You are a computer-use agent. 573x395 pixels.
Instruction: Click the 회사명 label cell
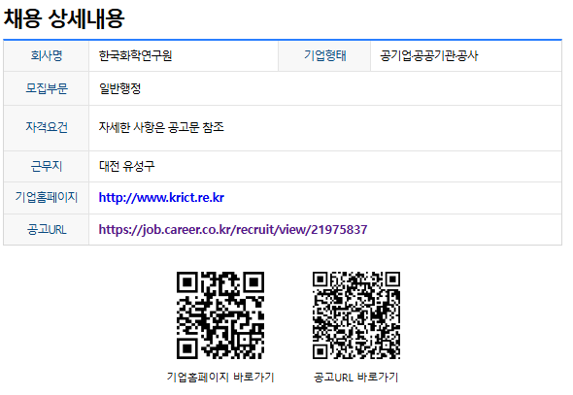pyautogui.click(x=47, y=56)
